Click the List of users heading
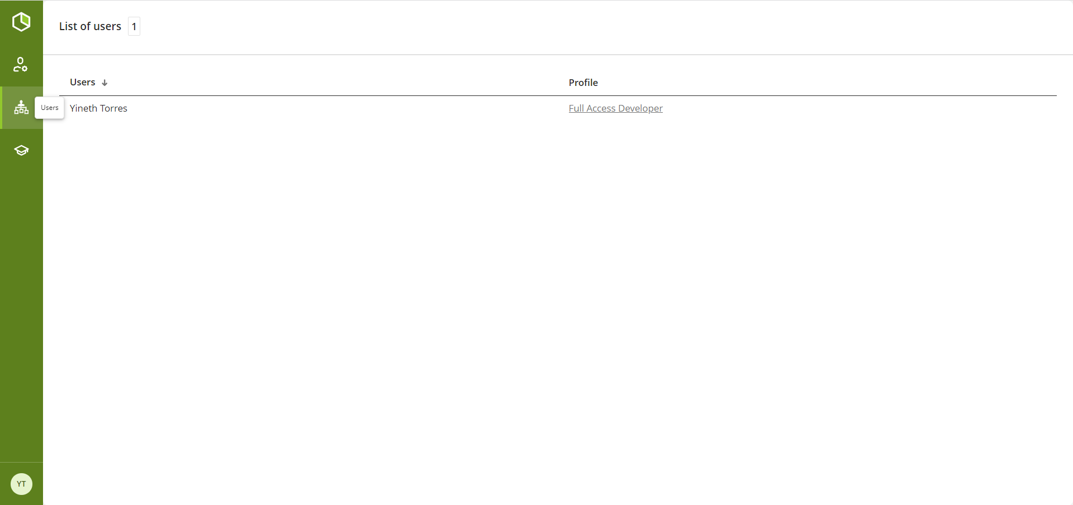This screenshot has width=1073, height=505. [x=90, y=26]
